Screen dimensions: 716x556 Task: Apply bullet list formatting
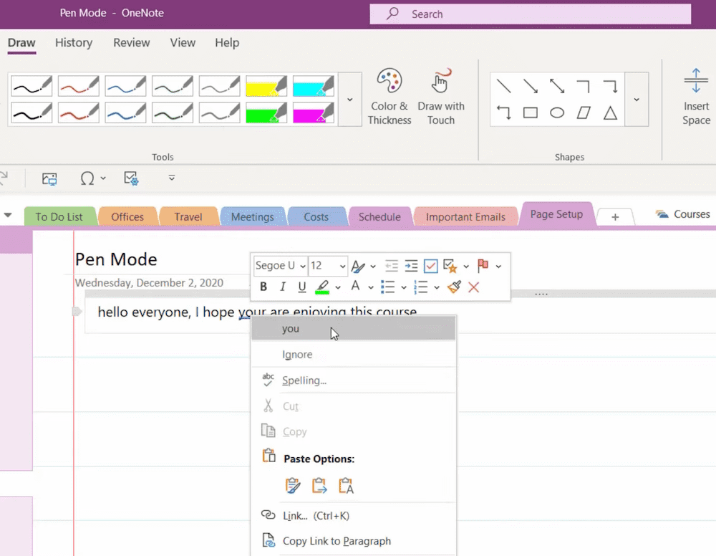[387, 287]
